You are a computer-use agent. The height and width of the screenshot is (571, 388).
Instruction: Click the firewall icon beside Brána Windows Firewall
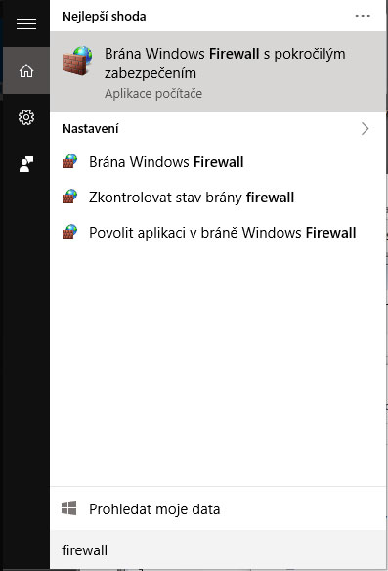point(70,161)
